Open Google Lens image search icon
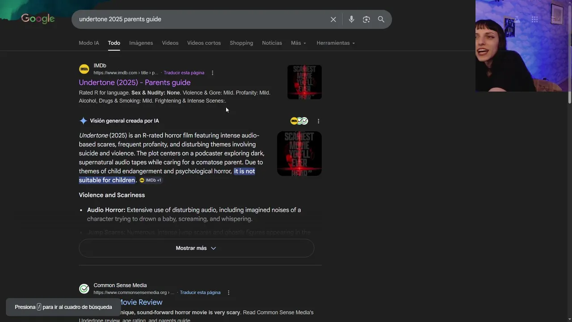The image size is (572, 322). tap(366, 19)
